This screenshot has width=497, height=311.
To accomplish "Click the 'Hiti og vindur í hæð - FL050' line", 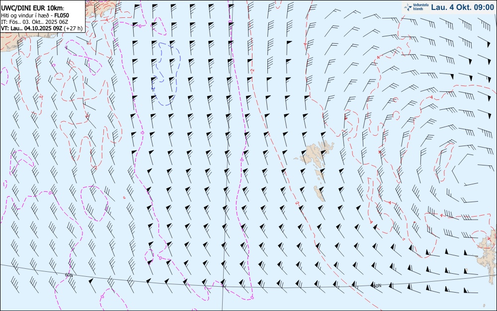I will [35, 15].
